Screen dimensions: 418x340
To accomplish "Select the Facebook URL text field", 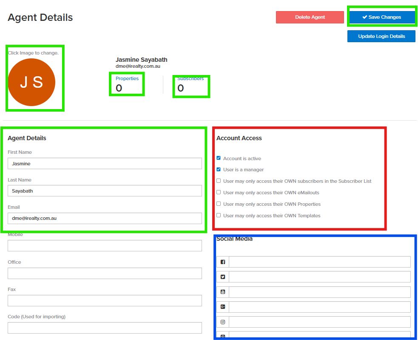I will point(319,262).
